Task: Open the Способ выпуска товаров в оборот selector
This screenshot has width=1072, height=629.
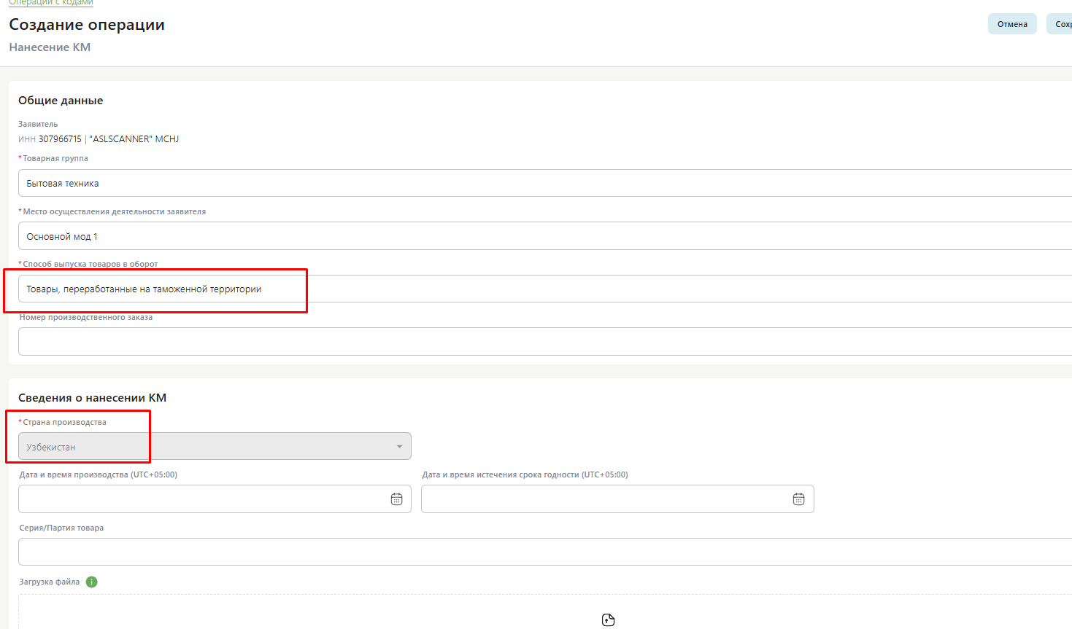Action: click(545, 289)
